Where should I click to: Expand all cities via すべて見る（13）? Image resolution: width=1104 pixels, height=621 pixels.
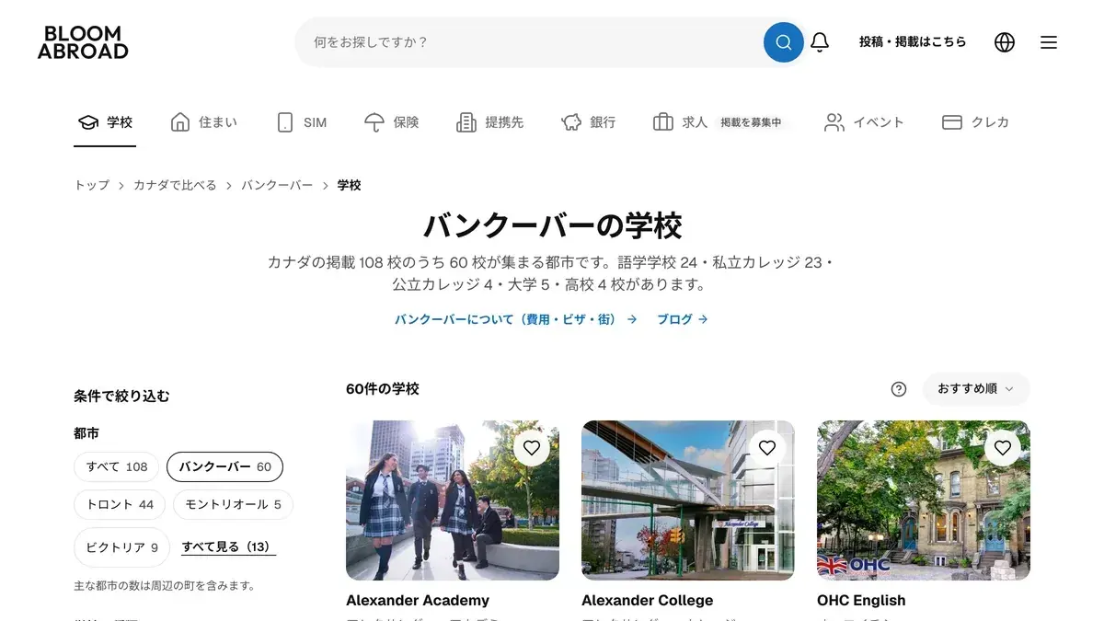[x=228, y=546]
